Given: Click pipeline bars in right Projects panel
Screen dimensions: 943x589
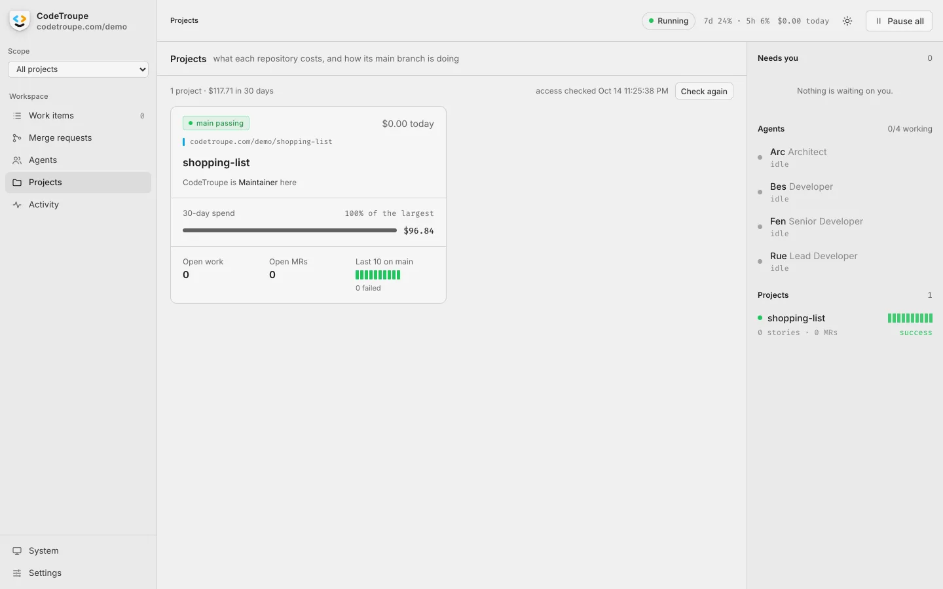Looking at the screenshot, I should pos(910,318).
